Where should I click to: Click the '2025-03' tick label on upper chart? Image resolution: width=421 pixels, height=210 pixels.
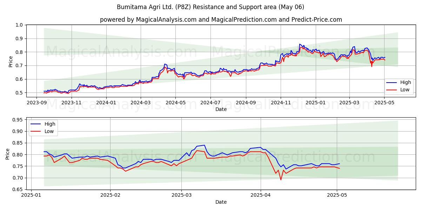(349, 103)
